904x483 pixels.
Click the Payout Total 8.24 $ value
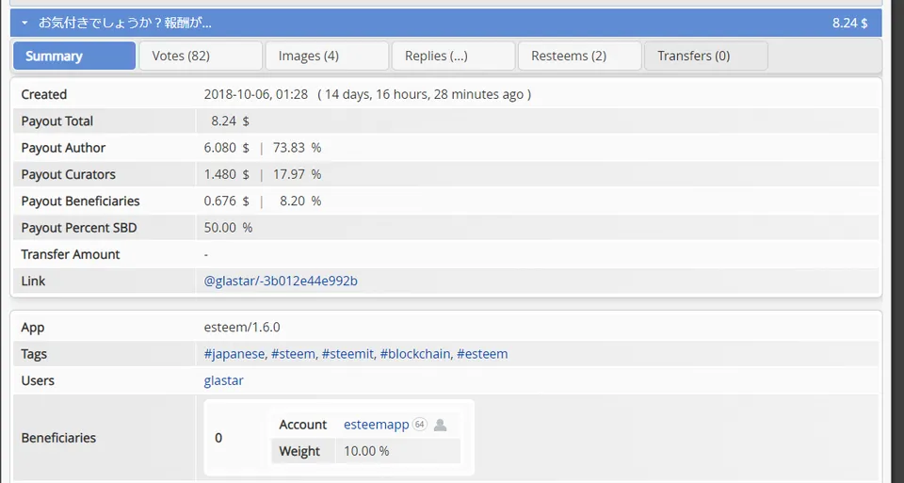(x=230, y=121)
